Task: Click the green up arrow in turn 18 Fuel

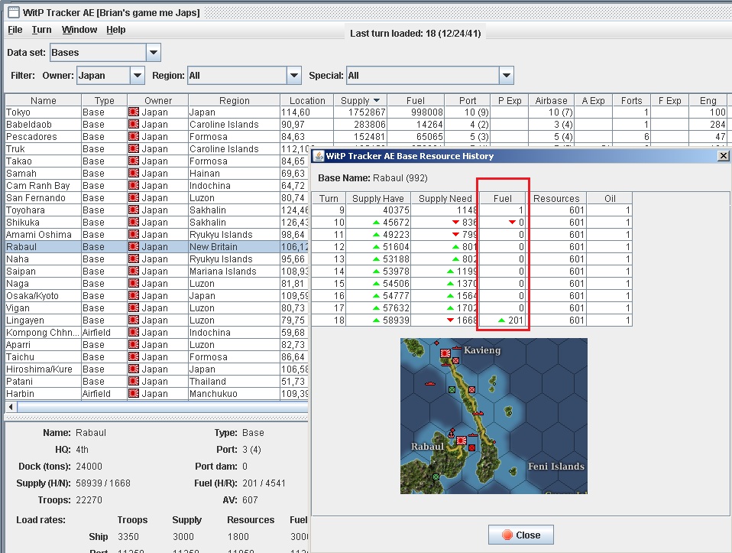Action: click(x=501, y=320)
